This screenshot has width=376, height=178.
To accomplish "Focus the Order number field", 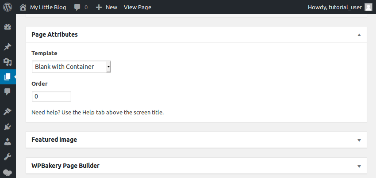I will pos(52,96).
